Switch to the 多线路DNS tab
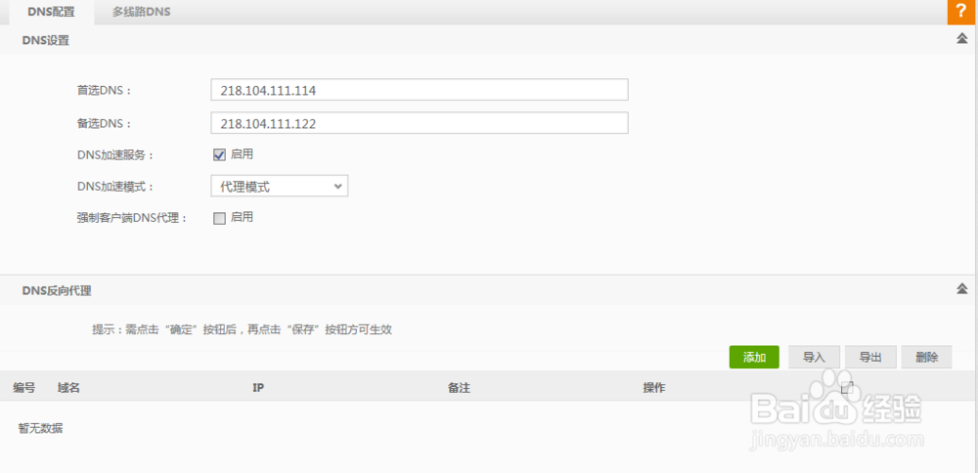 click(x=142, y=12)
